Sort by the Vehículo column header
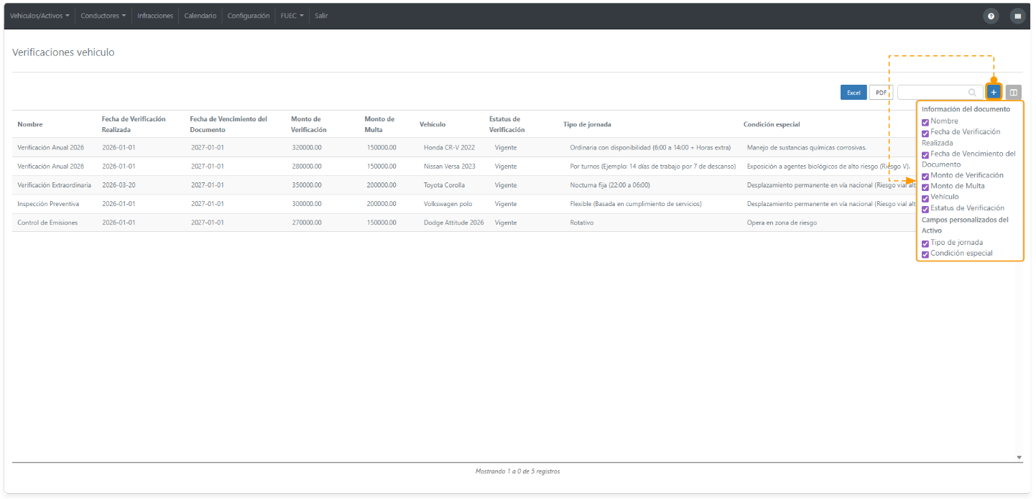This screenshot has width=1036, height=499. click(x=433, y=124)
